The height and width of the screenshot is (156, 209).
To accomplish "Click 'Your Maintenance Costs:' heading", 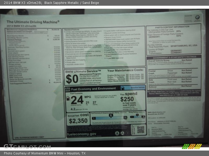I will [125, 70].
